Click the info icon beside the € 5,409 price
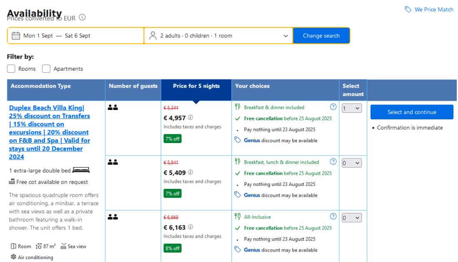 [x=191, y=173]
